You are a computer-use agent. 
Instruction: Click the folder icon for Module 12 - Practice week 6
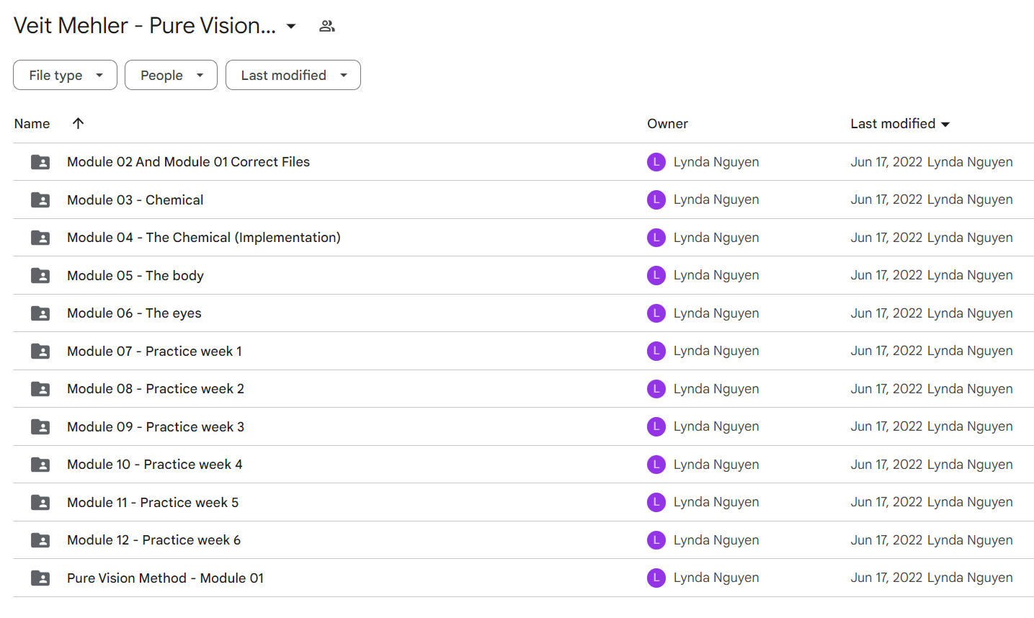40,540
